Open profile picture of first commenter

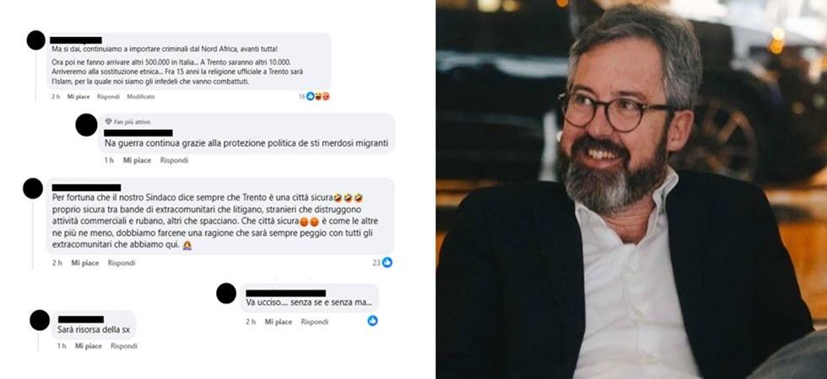click(x=35, y=40)
